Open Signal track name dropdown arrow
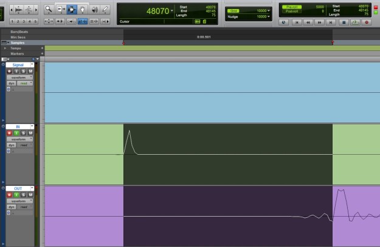 [x=32, y=64]
